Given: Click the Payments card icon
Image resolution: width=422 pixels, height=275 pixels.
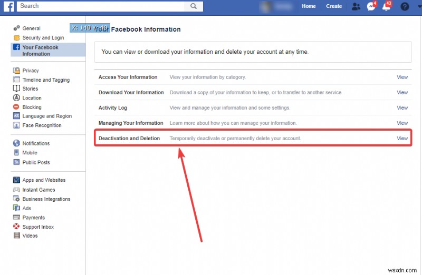Looking at the screenshot, I should point(16,217).
